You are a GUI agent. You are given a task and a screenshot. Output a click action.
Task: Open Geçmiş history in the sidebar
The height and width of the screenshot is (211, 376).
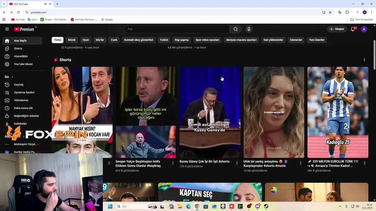tap(22, 85)
